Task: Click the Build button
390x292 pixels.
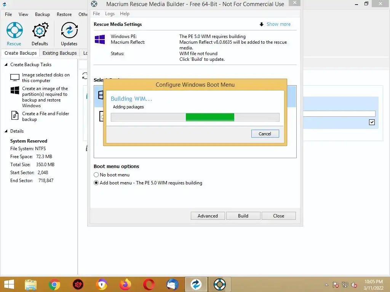Action: point(243,216)
